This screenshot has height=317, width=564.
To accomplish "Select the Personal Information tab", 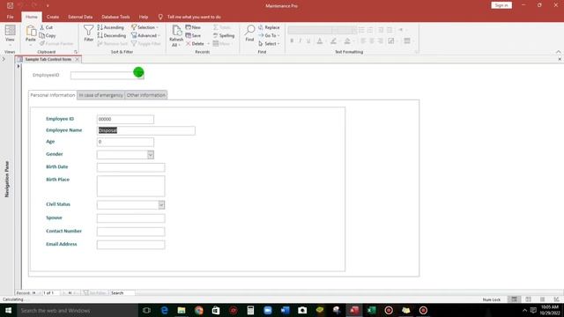I will (x=53, y=95).
